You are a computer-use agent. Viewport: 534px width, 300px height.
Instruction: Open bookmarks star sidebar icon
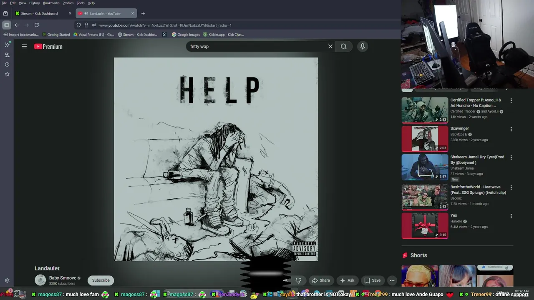tap(7, 74)
